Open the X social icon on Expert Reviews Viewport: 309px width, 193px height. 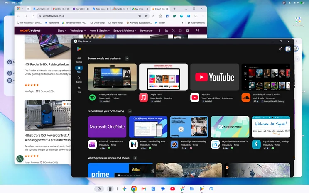[174, 31]
